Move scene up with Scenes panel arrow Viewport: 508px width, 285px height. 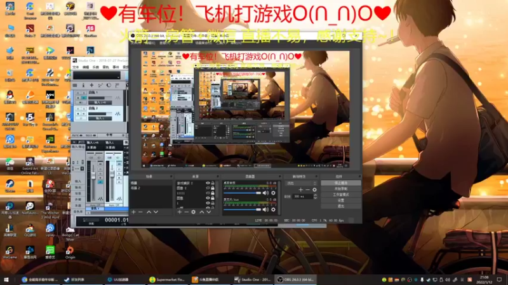point(149,212)
